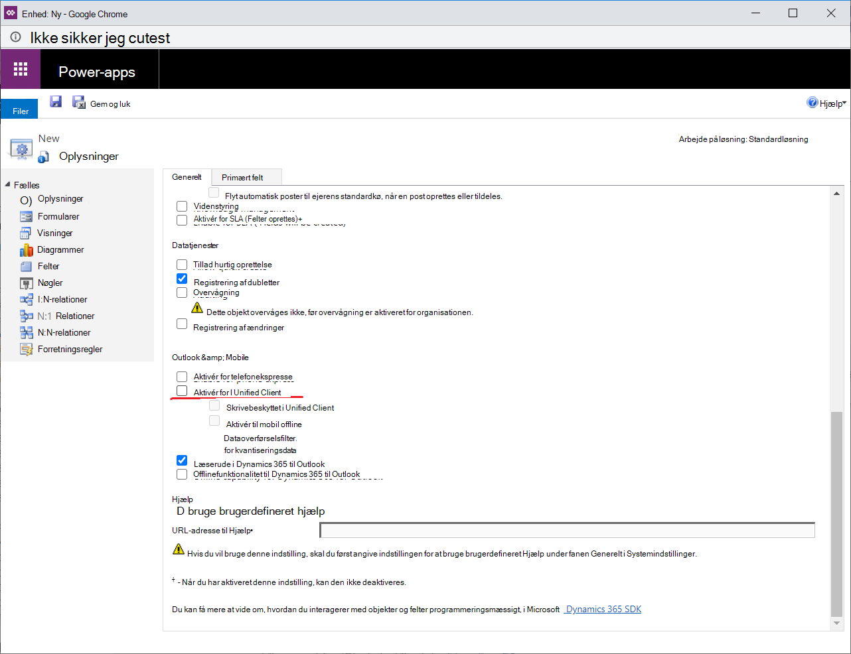Open Diagrammer chart icon item
This screenshot has height=654, width=851.
coord(26,249)
